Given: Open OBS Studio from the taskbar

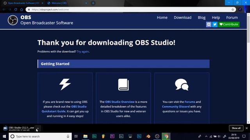Looking at the screenshot, I should (157, 136).
